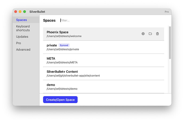Click the /Users/zef/sbtests/welcome path

pos(64,36)
